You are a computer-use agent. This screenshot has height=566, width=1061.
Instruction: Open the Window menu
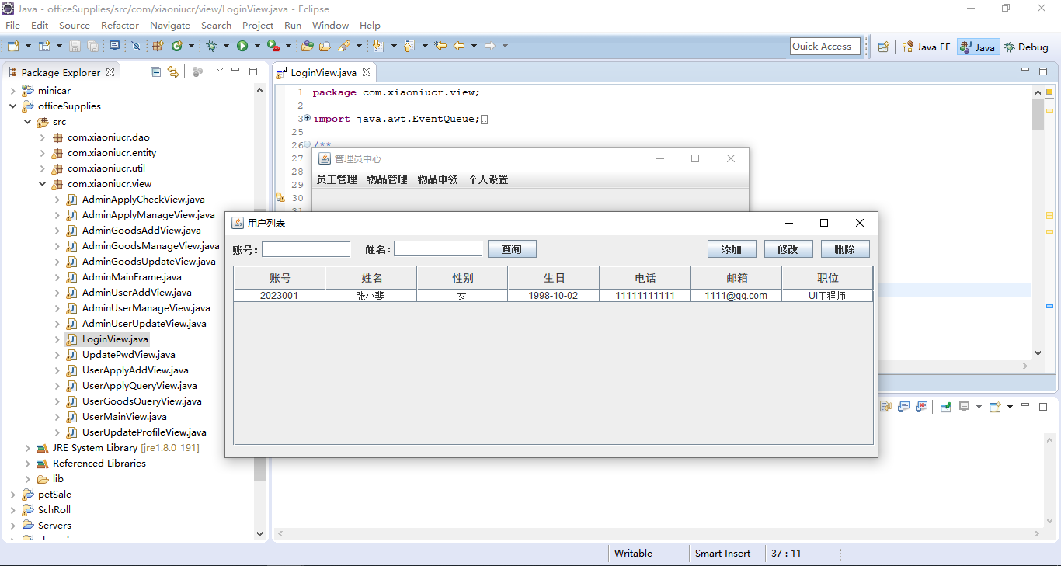click(330, 26)
